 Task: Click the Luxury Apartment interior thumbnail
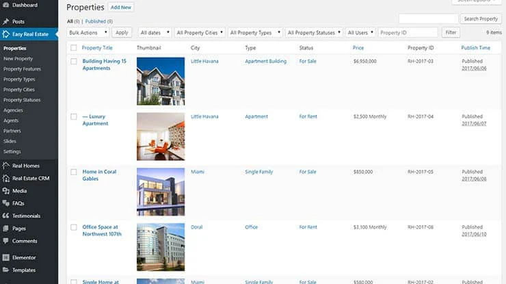click(161, 136)
